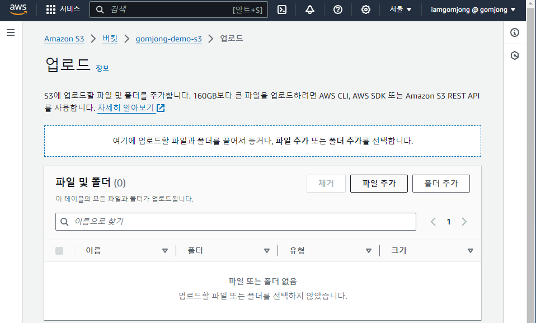
Task: Sort by 크기 column arrow
Action: [x=471, y=251]
